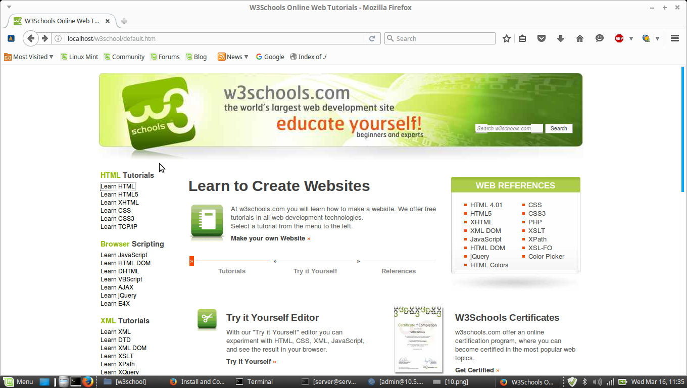The image size is (687, 388).
Task: Launch Firefox from the panel launcher
Action: tap(87, 381)
